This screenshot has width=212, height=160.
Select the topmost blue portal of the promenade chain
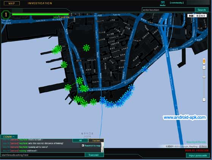(x=131, y=88)
